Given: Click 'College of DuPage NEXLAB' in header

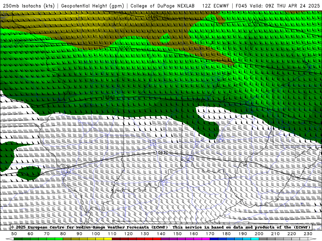Looking at the screenshot, I should pyautogui.click(x=163, y=6).
